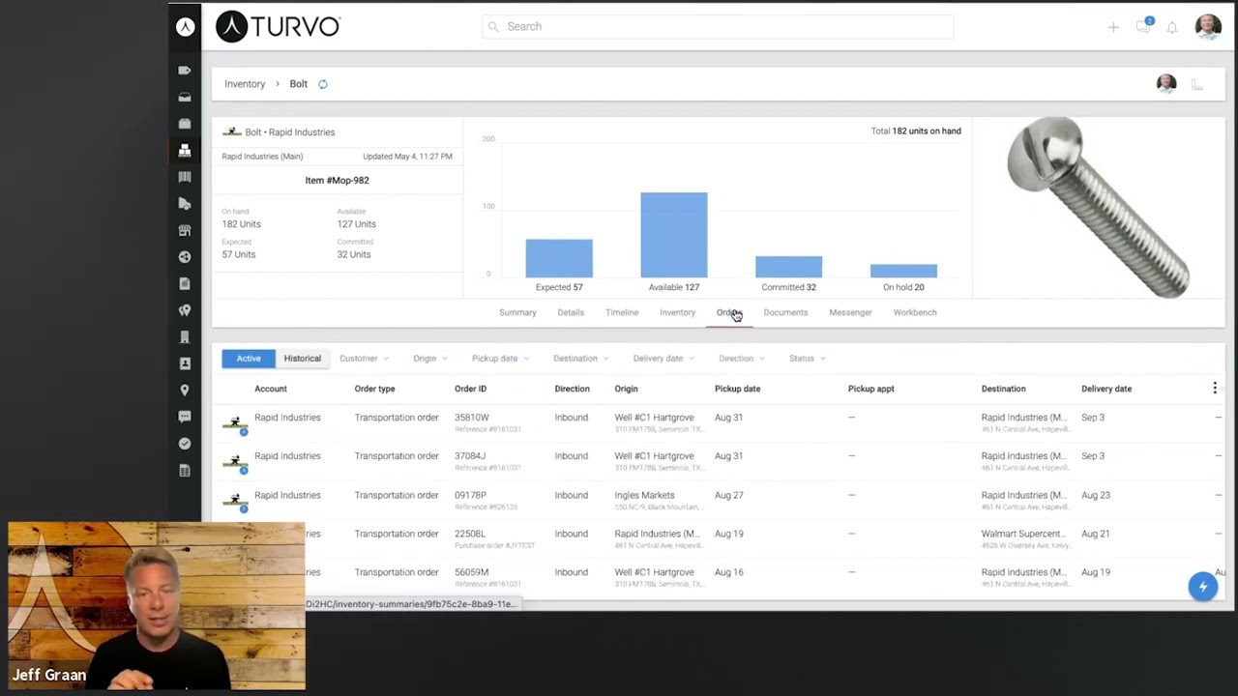This screenshot has height=696, width=1238.
Task: Click the blue lightning bolt floating button
Action: coord(1203,587)
